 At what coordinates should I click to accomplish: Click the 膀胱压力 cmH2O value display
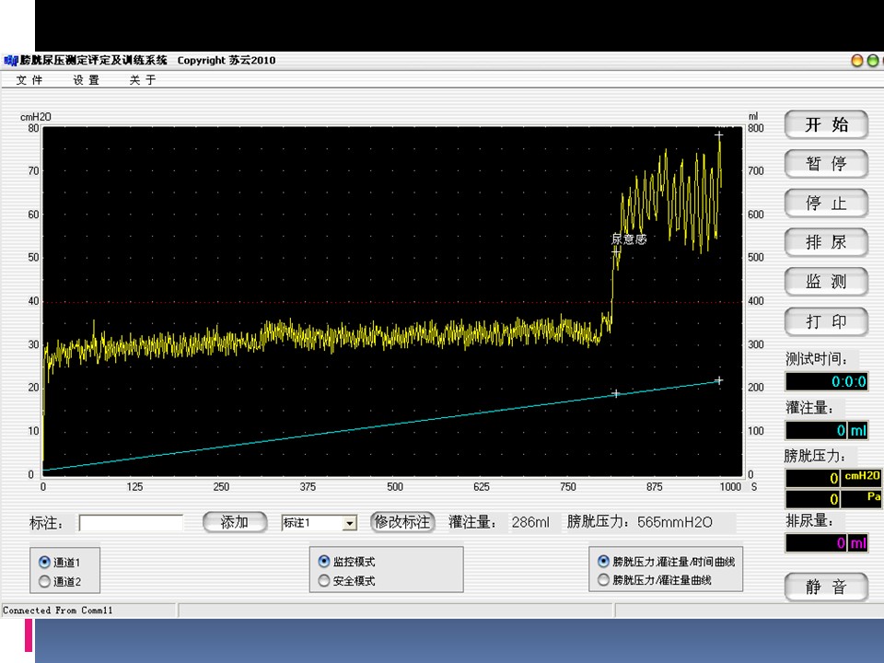tap(813, 478)
